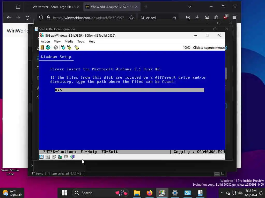
Task: Pause emulation in the 86Box toolbar
Action: pos(42,47)
